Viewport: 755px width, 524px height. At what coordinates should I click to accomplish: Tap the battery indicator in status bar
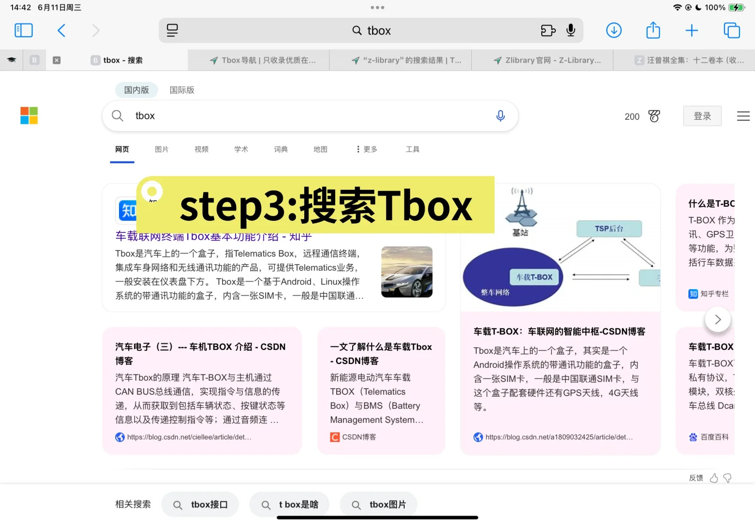point(736,8)
